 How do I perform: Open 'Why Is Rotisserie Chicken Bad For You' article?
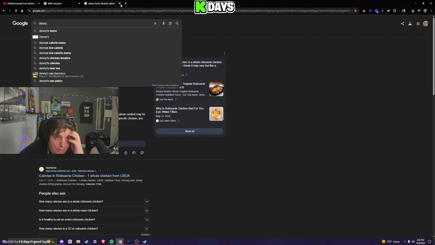click(x=180, y=110)
